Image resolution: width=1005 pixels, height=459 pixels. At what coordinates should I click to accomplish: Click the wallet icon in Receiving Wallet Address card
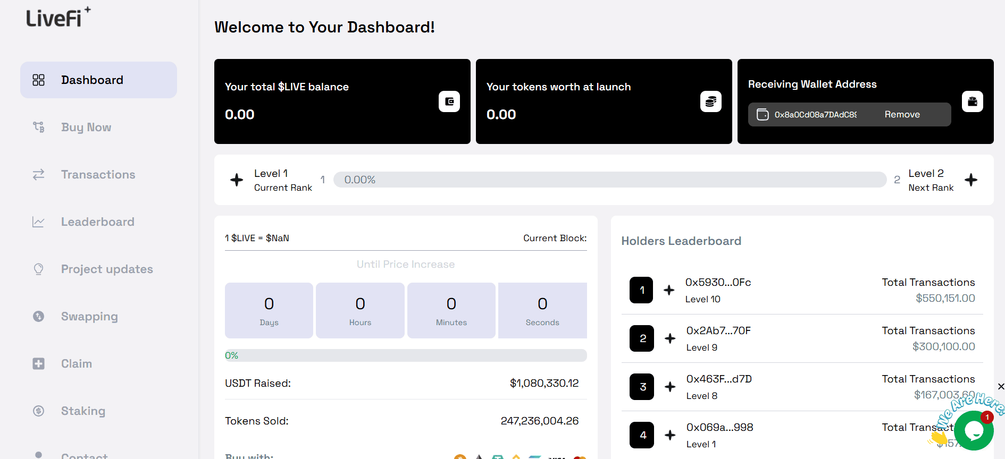pyautogui.click(x=972, y=101)
